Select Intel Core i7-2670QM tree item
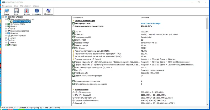The width and height of the screenshot is (210, 110). [x=22, y=22]
